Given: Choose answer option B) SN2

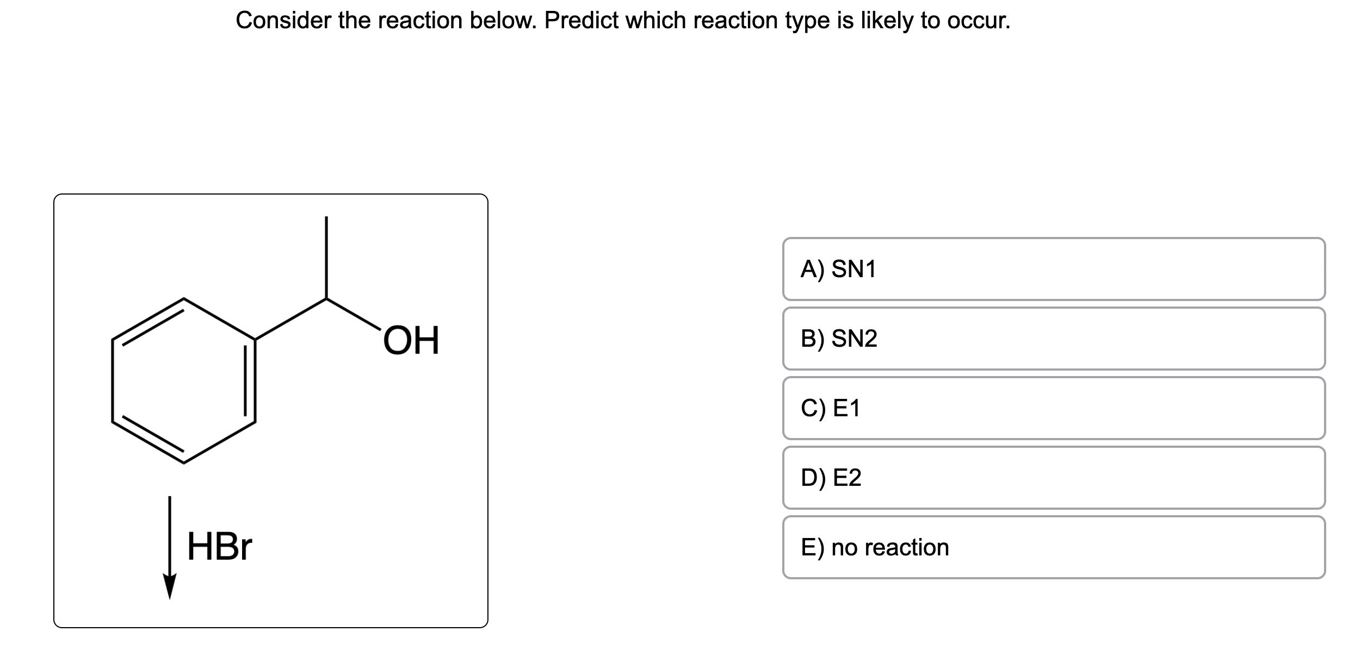Looking at the screenshot, I should 1054,339.
